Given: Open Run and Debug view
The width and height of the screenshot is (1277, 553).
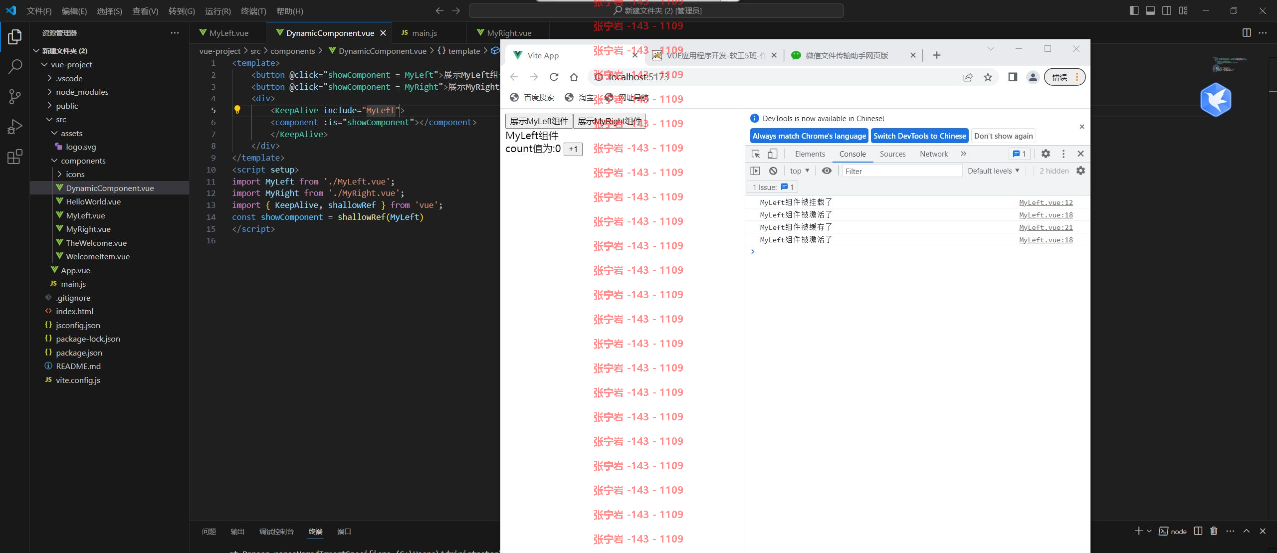Looking at the screenshot, I should point(15,127).
